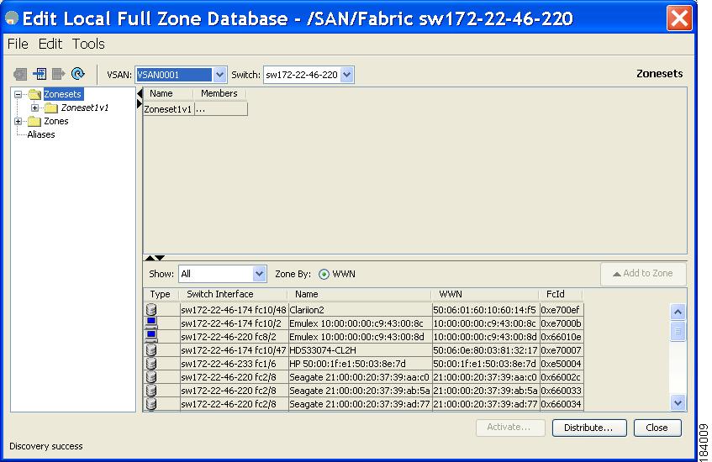Click the HDS33074-CL2H name cell
This screenshot has width=712, height=462.
(x=360, y=350)
